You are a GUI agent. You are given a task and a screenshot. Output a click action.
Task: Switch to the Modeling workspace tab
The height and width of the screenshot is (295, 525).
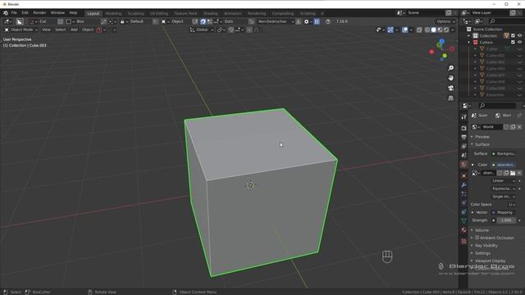[x=113, y=13]
